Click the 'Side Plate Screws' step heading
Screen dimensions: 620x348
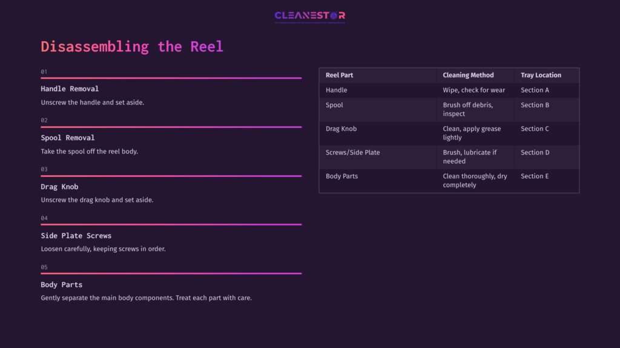(x=76, y=236)
